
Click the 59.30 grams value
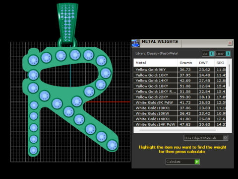point(185,97)
